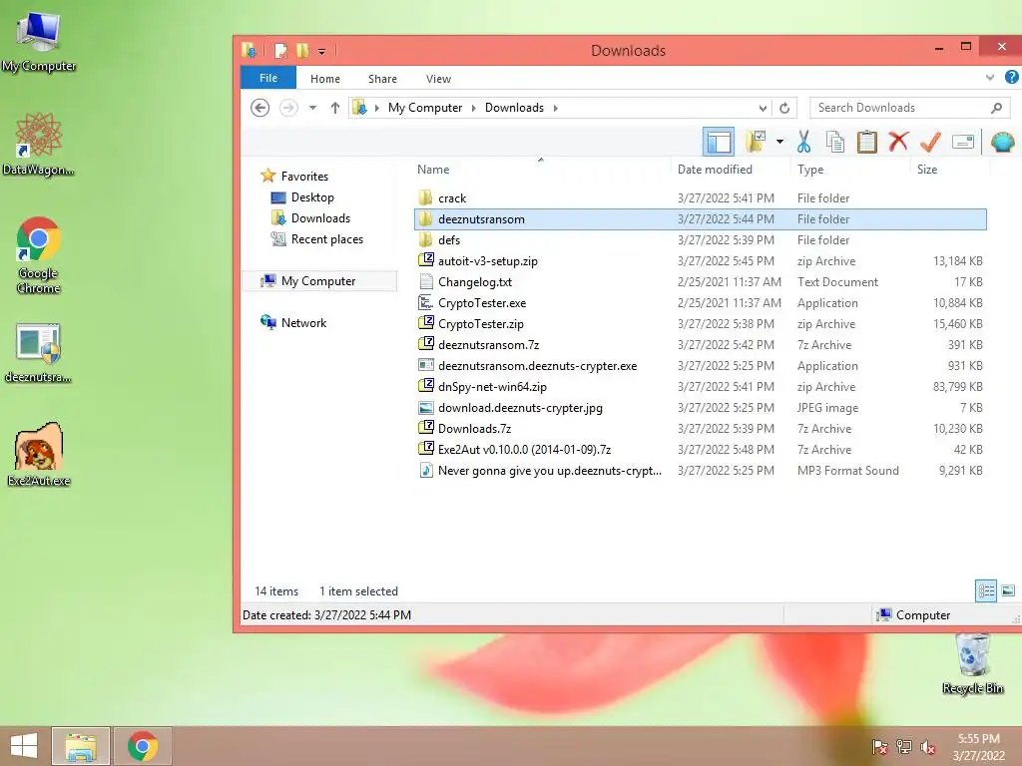Select Changelog.txt file
The image size is (1022, 766).
coord(700,282)
